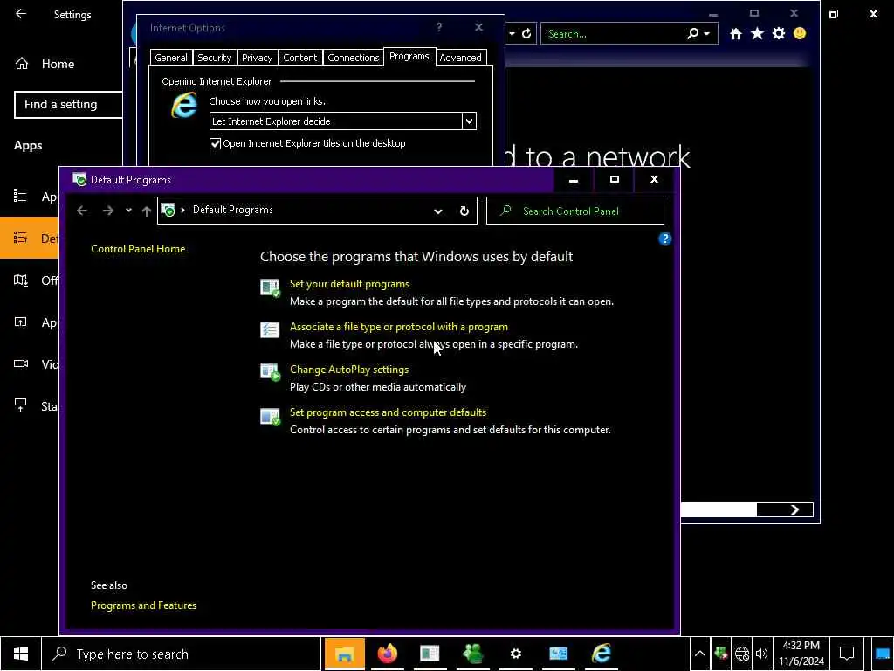The width and height of the screenshot is (894, 671).
Task: Click the Search Control Panel field
Action: coord(574,211)
